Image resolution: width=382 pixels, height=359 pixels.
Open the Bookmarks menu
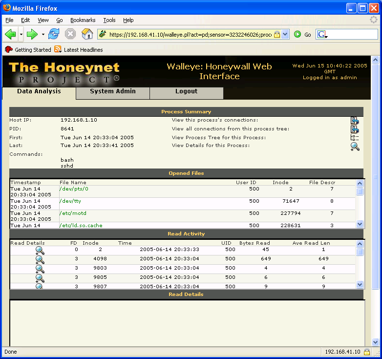pos(83,20)
